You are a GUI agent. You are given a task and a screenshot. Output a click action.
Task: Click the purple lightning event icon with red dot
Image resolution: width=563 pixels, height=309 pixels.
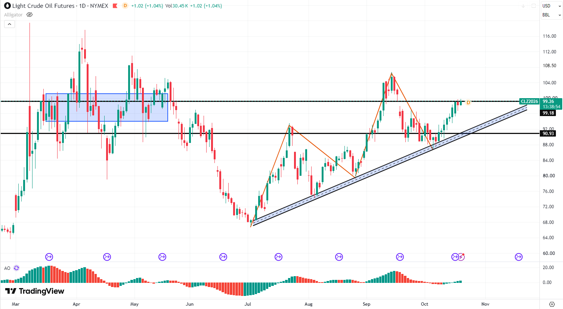[461, 257]
